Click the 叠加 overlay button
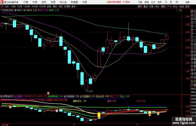This screenshot has height=126, width=196. click(146, 6)
